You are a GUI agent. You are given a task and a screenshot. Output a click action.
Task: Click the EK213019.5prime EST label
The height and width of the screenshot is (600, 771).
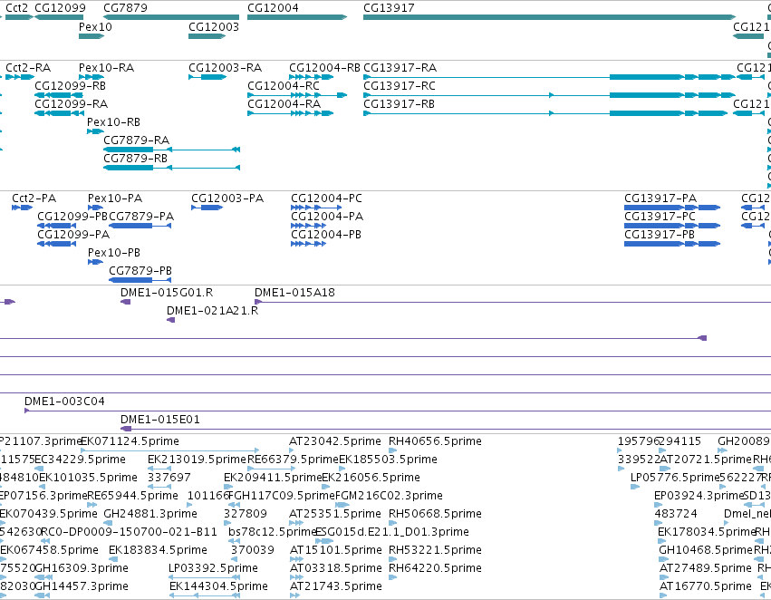[197, 460]
